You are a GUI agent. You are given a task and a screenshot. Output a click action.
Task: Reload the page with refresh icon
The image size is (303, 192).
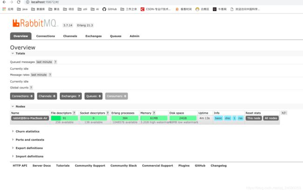tap(19, 2)
